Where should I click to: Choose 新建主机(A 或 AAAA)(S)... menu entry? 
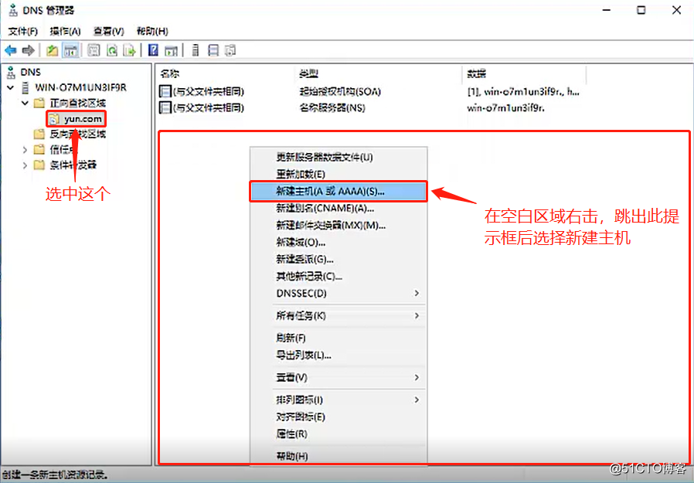(x=338, y=191)
